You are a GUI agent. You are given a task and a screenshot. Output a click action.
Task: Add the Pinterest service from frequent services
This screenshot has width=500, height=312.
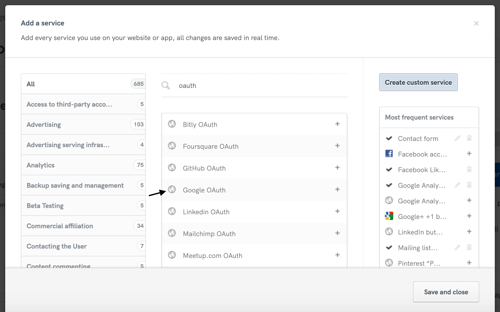(x=469, y=263)
